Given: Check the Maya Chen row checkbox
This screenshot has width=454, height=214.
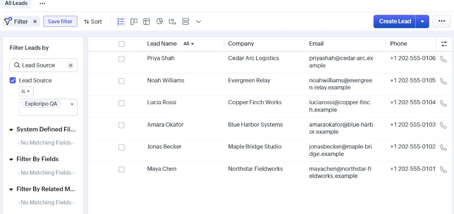Looking at the screenshot, I should [x=122, y=170].
